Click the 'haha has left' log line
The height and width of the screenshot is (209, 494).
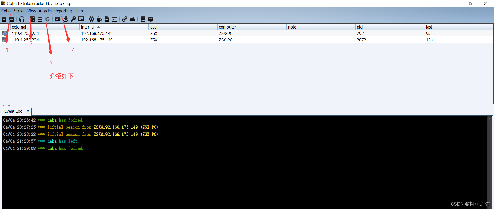[x=41, y=141]
